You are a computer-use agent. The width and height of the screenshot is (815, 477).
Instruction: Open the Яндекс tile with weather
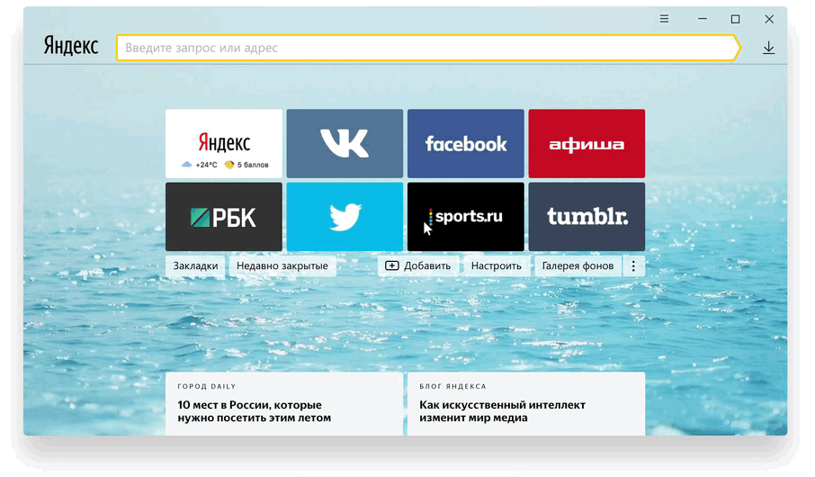coord(224,144)
